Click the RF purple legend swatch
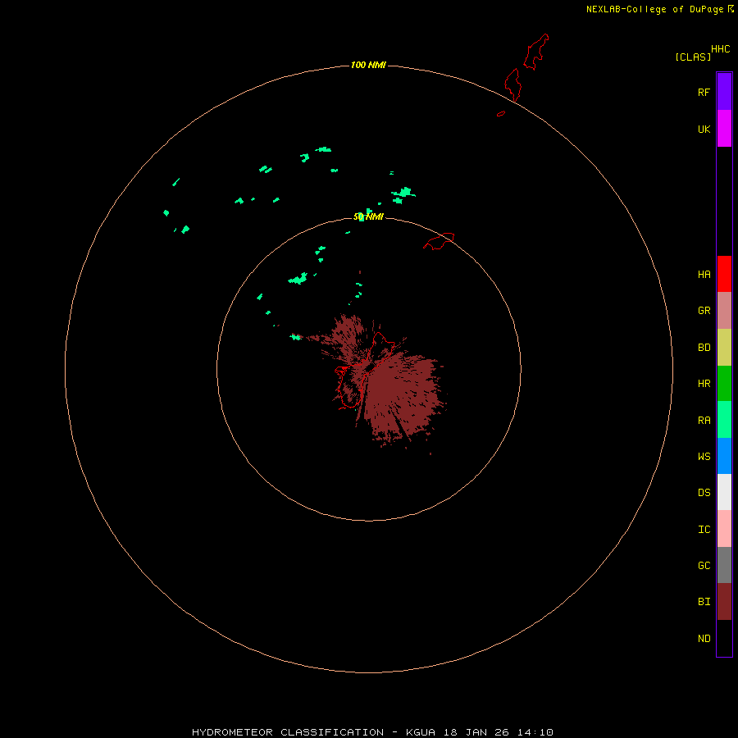This screenshot has height=738, width=738. tap(724, 92)
